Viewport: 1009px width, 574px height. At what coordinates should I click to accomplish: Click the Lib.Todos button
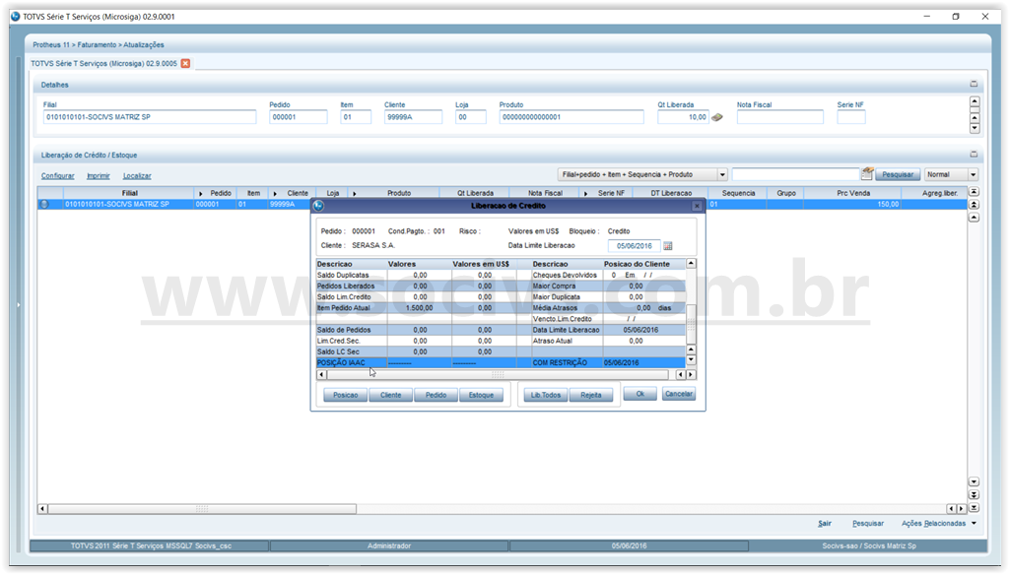[546, 395]
